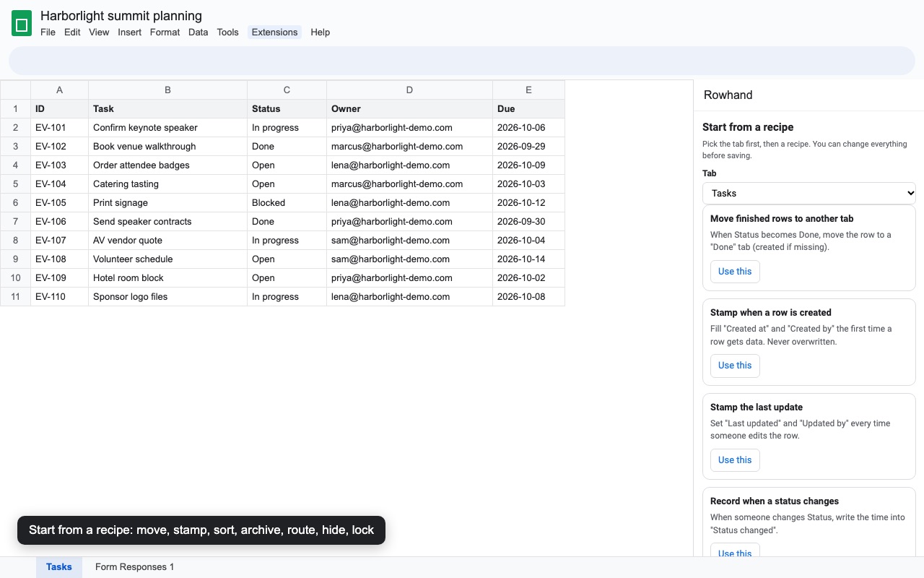Use the Stamp the last update recipe

pyautogui.click(x=735, y=460)
